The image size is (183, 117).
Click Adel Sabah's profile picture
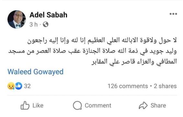point(16,19)
